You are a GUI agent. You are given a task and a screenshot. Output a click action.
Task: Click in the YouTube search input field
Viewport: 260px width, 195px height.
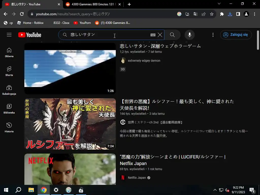pos(109,35)
